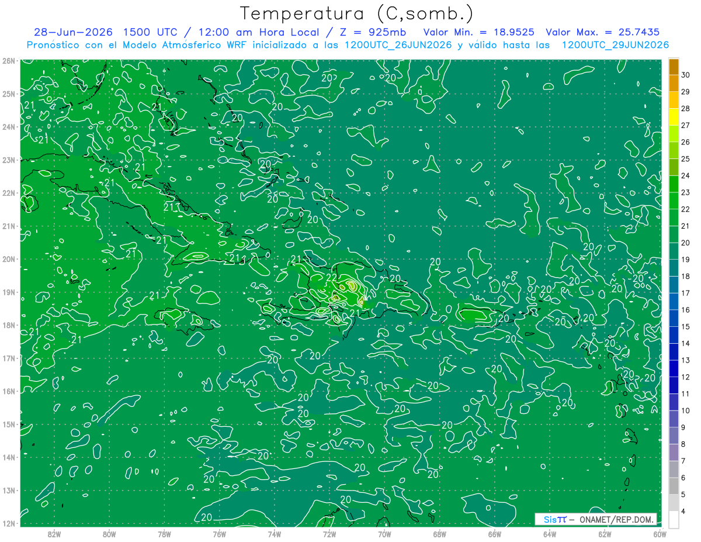Click the "78W" longitude axis label
The height and width of the screenshot is (542, 701).
[164, 533]
